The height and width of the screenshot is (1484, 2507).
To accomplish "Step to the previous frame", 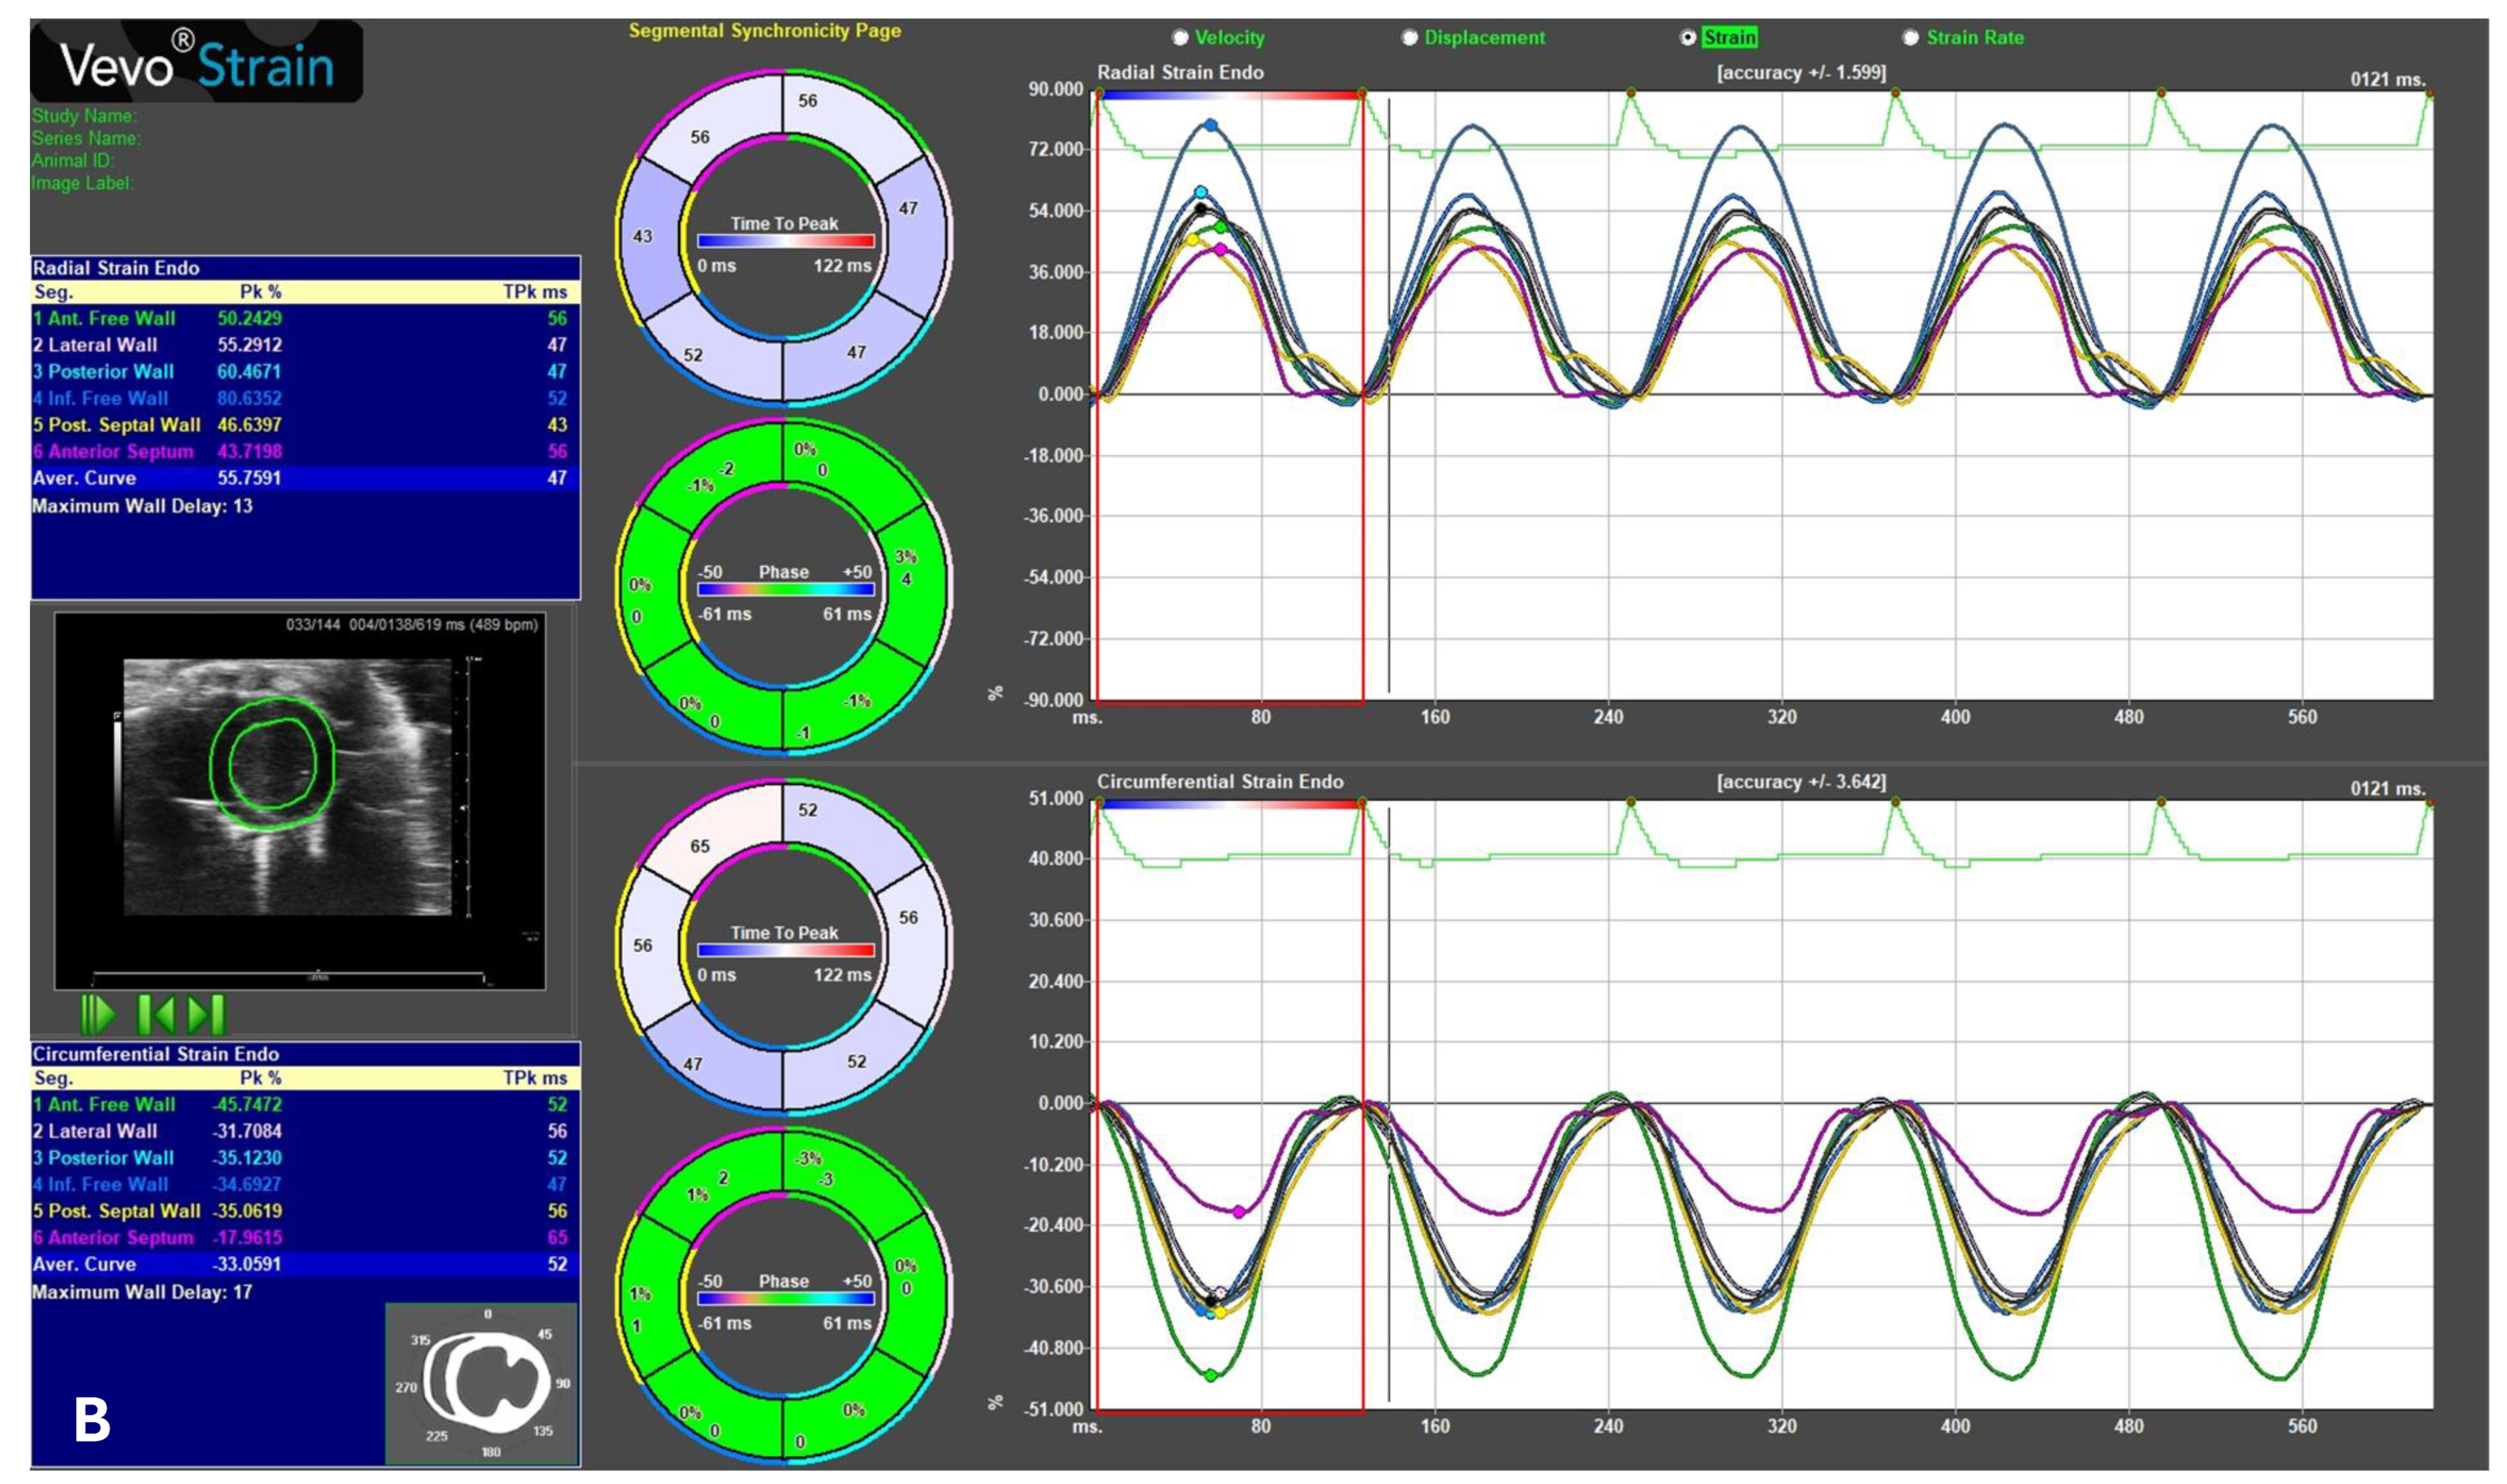I will (156, 1015).
